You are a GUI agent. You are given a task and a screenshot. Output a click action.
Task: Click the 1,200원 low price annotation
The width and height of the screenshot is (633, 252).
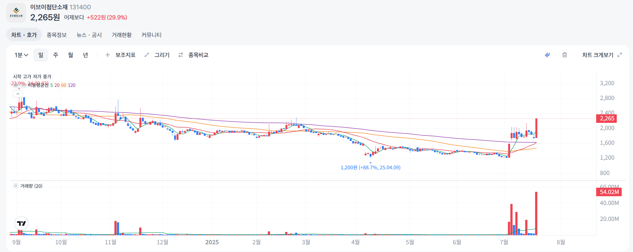[x=370, y=167]
